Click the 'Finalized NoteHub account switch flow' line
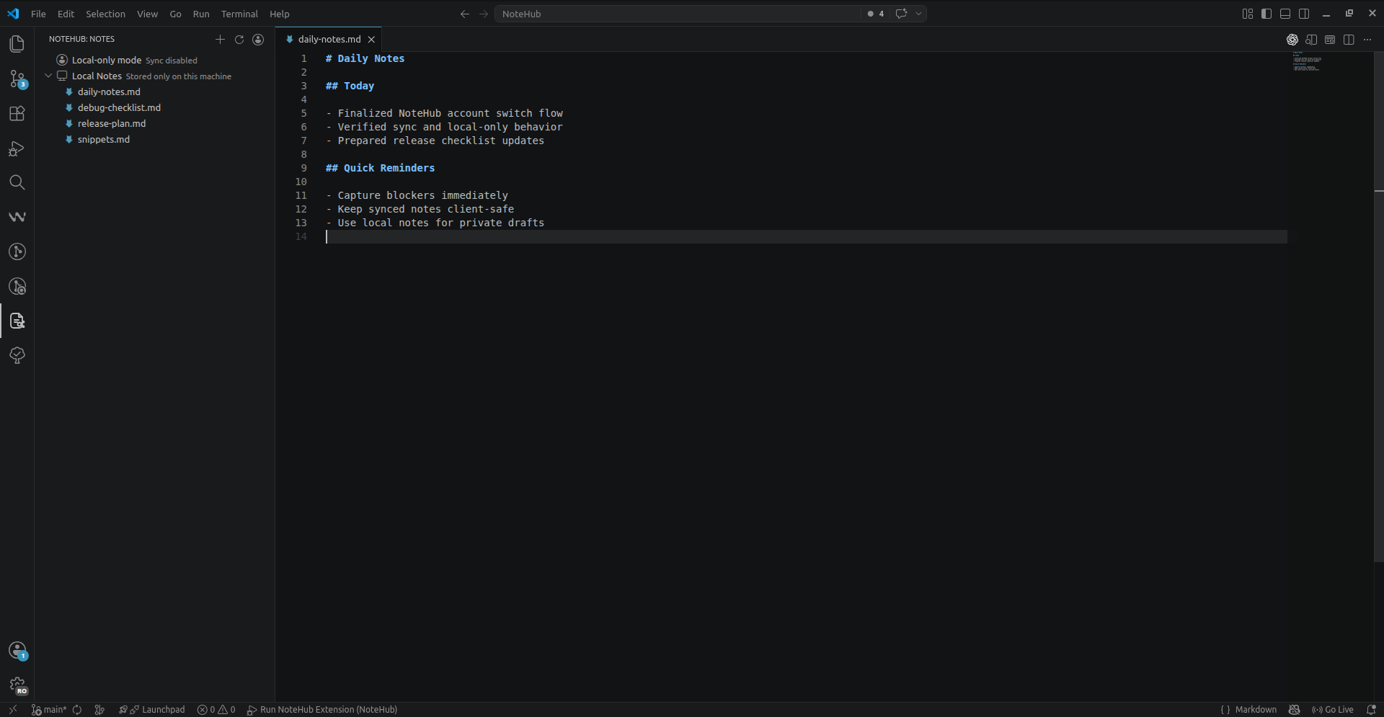This screenshot has height=717, width=1384. (444, 113)
